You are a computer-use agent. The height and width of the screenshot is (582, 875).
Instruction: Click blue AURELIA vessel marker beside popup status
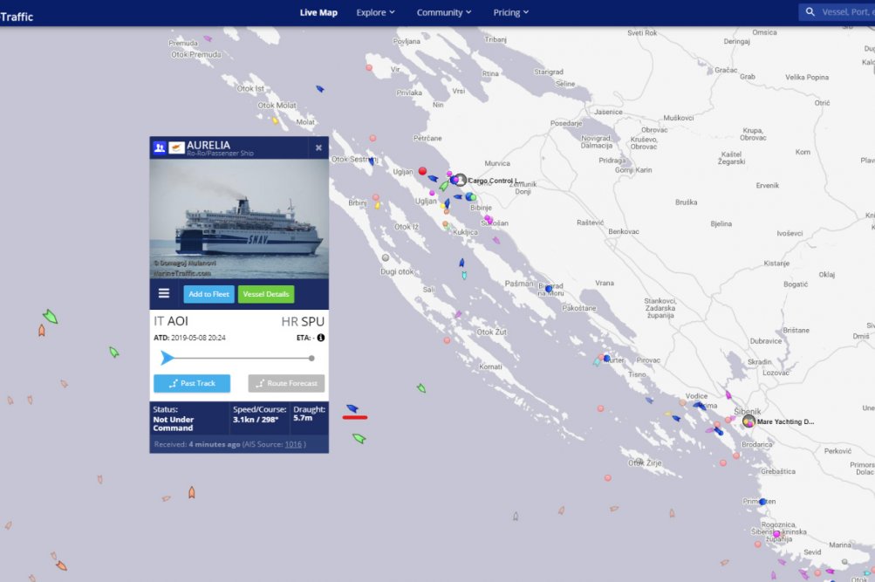(x=352, y=408)
